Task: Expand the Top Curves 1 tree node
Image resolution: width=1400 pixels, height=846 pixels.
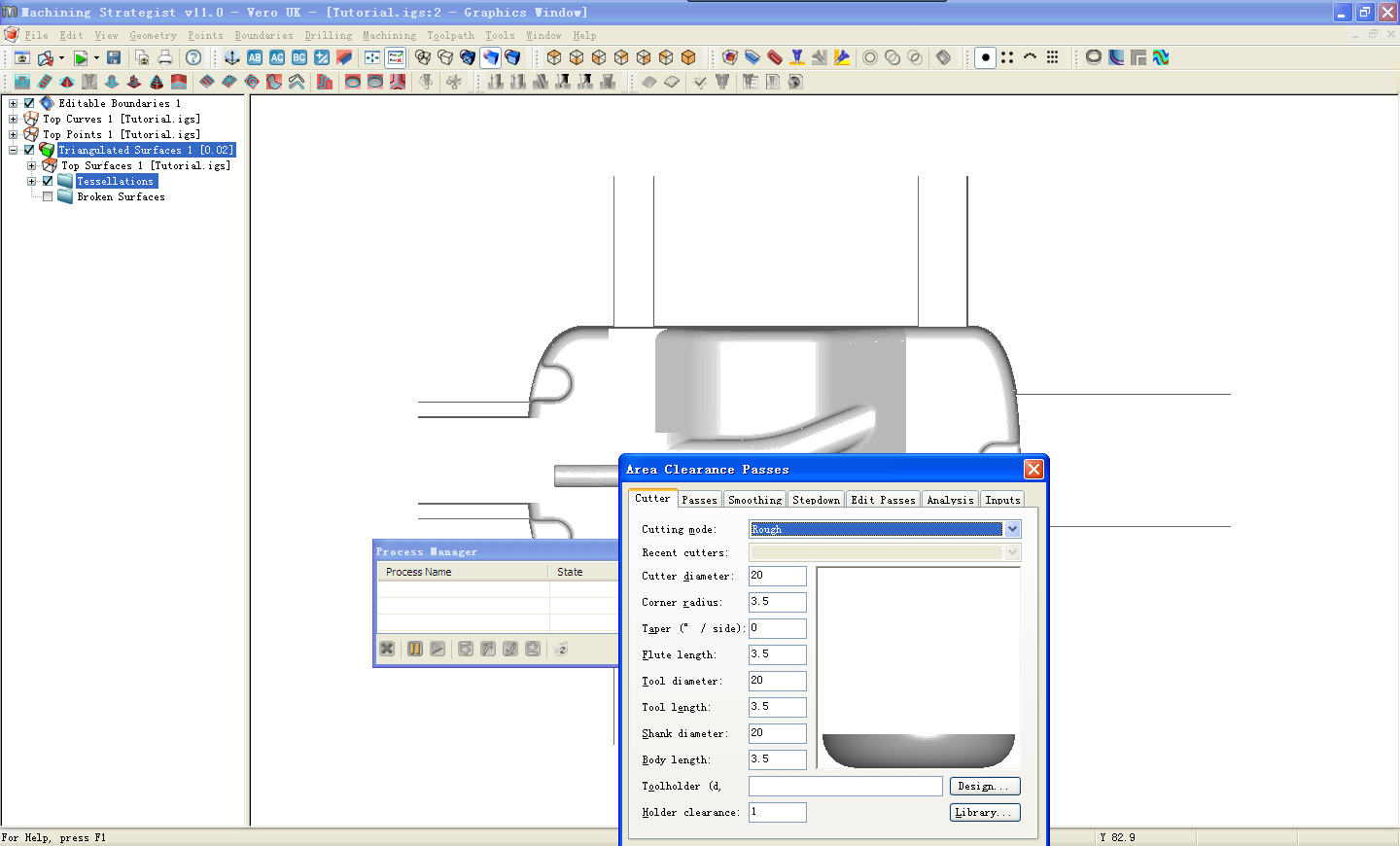Action: pos(14,119)
